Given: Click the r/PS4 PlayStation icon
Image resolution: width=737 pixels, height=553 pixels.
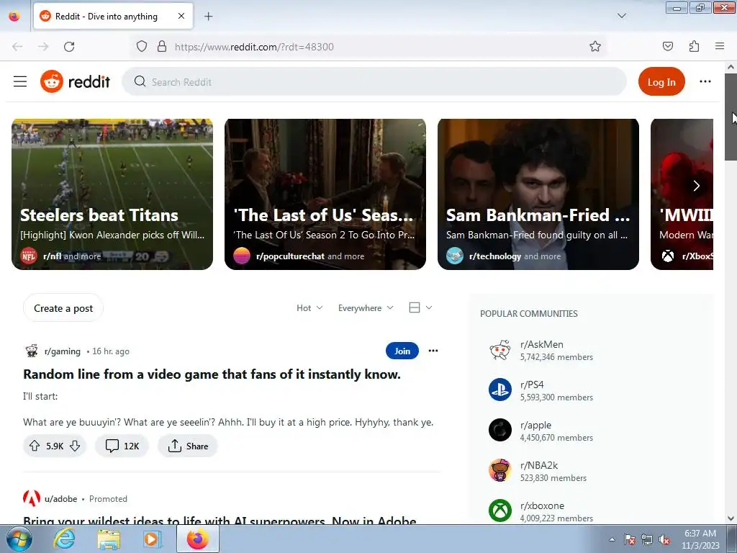Looking at the screenshot, I should 499,390.
